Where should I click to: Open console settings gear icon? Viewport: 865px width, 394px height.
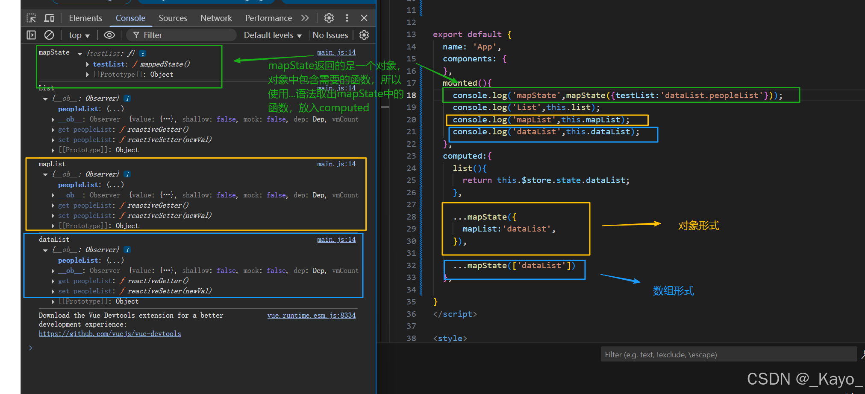point(364,35)
